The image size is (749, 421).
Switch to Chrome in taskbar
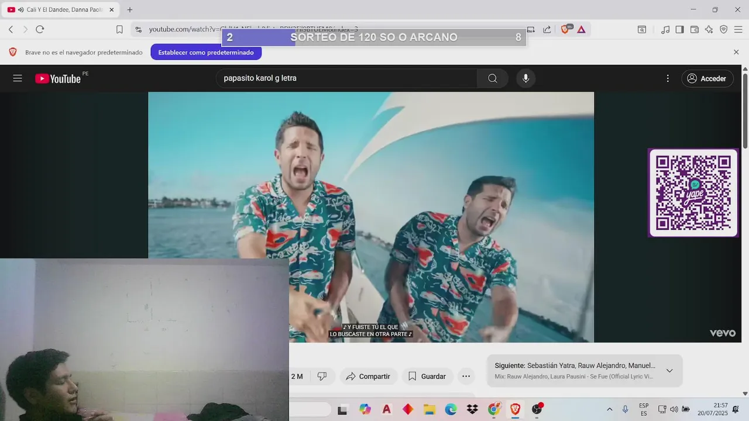[494, 409]
